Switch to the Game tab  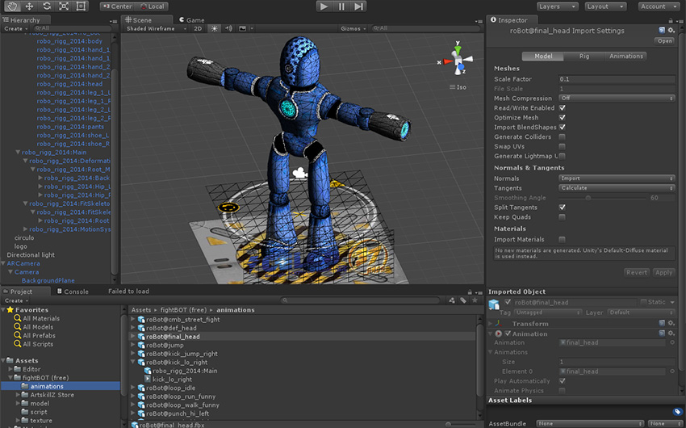pyautogui.click(x=191, y=20)
